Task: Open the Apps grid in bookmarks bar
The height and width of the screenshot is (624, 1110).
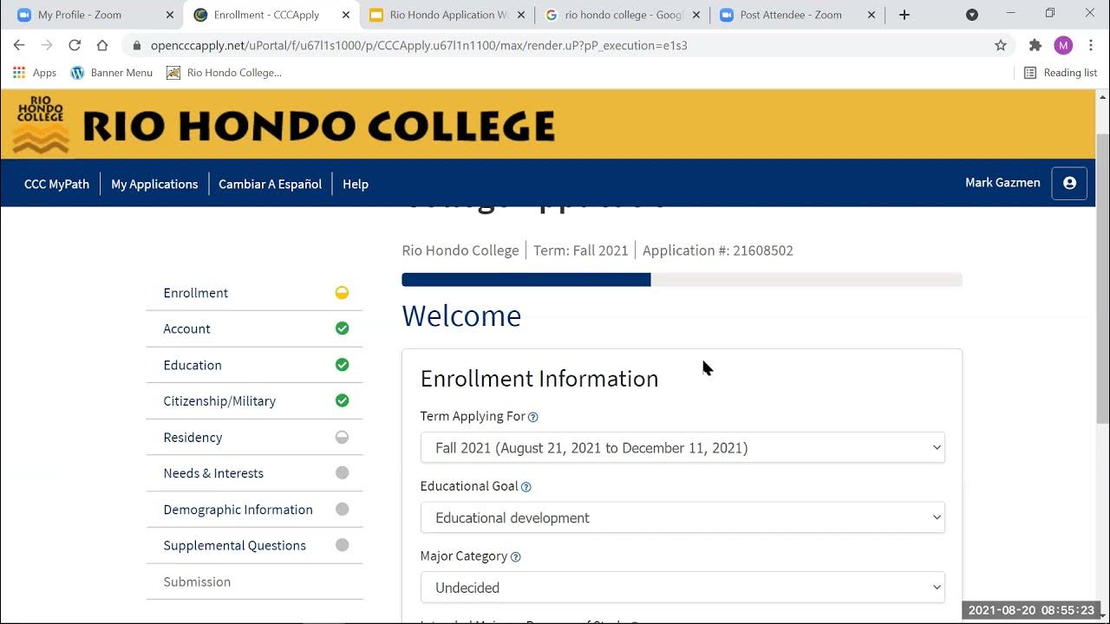Action: pos(35,73)
